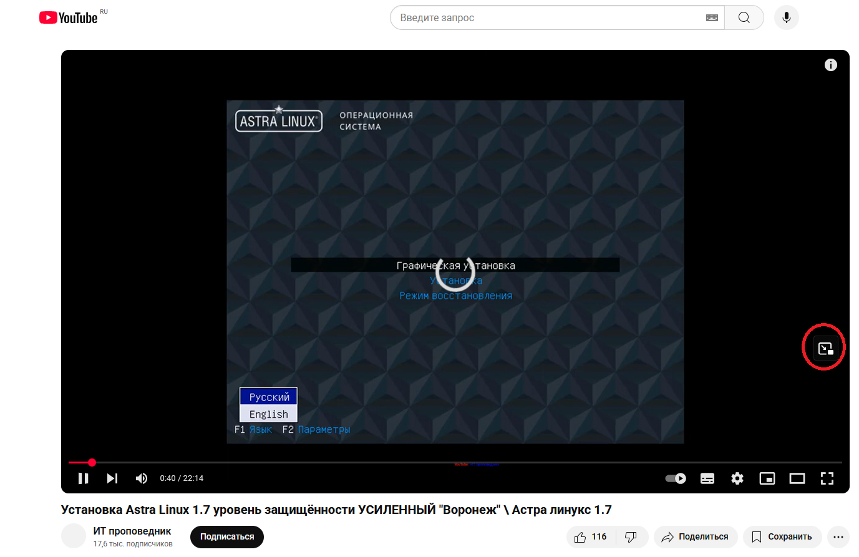This screenshot has height=557, width=859.
Task: Search by voice with microphone
Action: coord(786,17)
